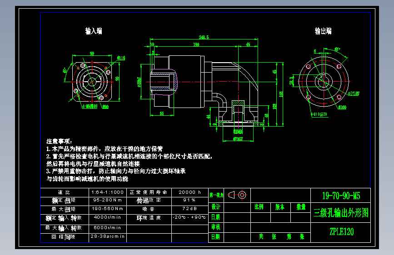
Task: Click the '注意事项:' notes heading
Action: pos(59,141)
